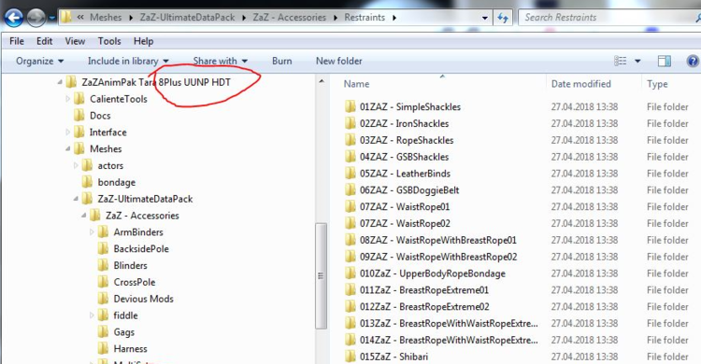Click folder icon of 02ZAZ - IronShackles
This screenshot has width=701, height=364.
350,123
